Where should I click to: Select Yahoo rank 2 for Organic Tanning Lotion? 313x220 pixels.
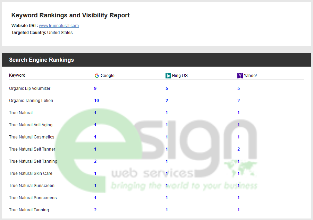tap(239, 101)
